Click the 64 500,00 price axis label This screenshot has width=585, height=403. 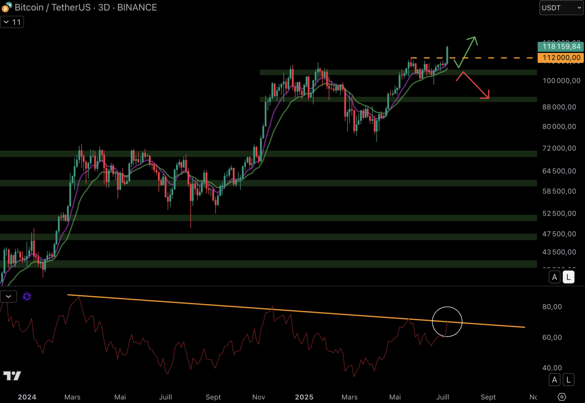point(559,171)
